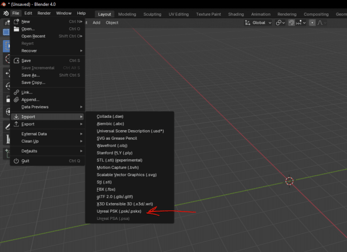The image size is (347, 252).
Task: Choose STL (.stl) (experimental) import
Action: [x=130, y=160]
